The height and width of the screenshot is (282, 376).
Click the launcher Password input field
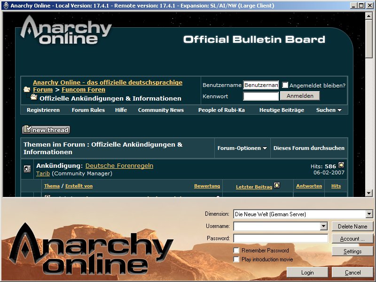point(281,238)
